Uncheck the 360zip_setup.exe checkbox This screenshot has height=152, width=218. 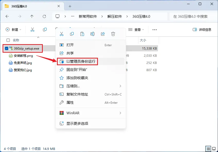point(6,48)
